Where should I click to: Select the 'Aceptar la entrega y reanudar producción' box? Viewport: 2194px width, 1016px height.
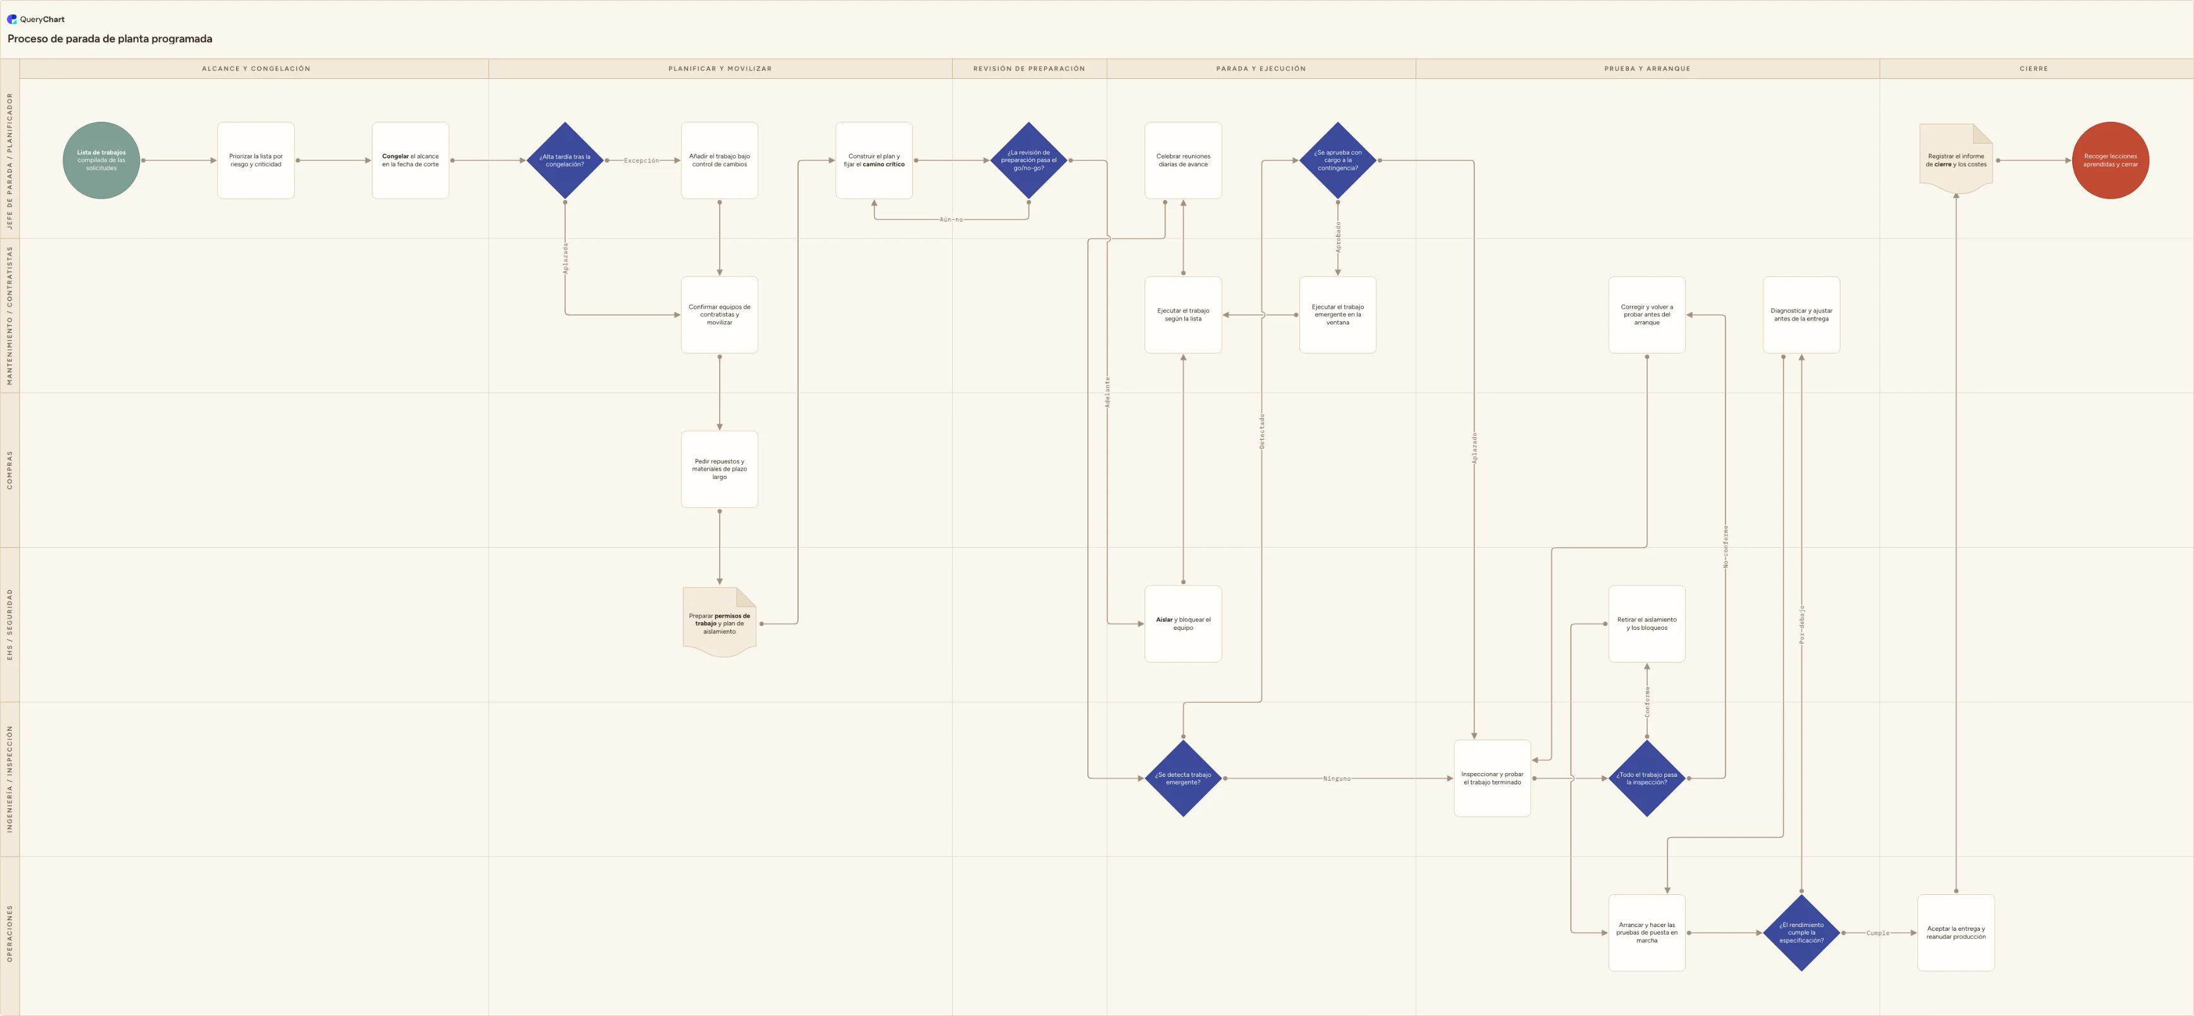click(x=1955, y=933)
